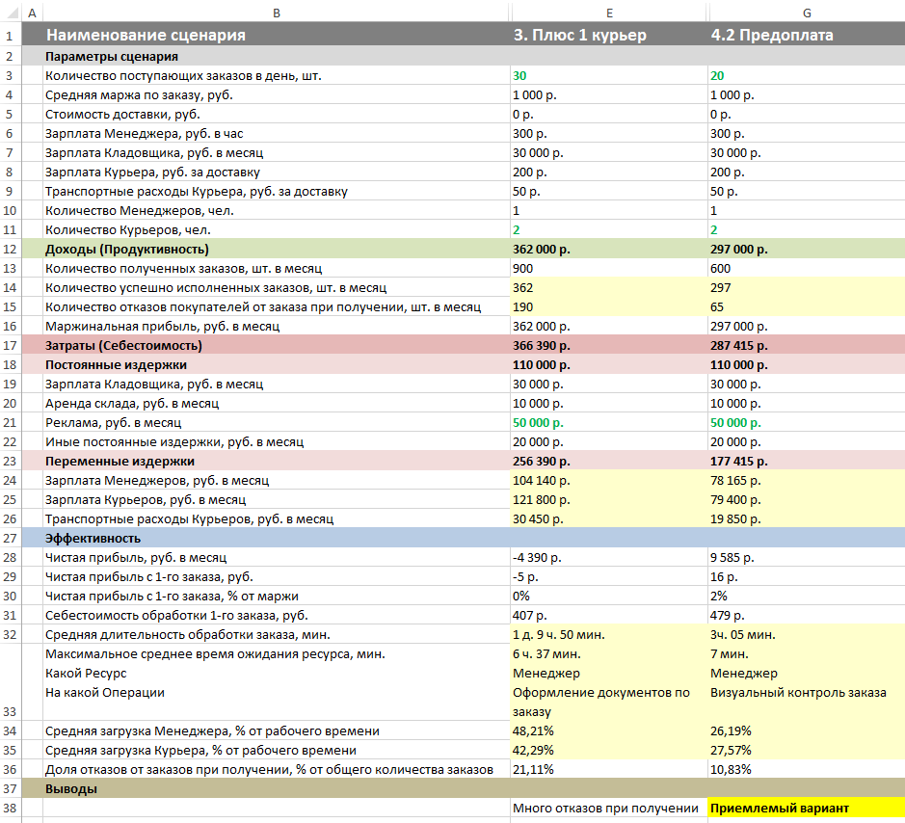Select courier load 27,57%
This screenshot has width=905, height=823.
(x=731, y=751)
